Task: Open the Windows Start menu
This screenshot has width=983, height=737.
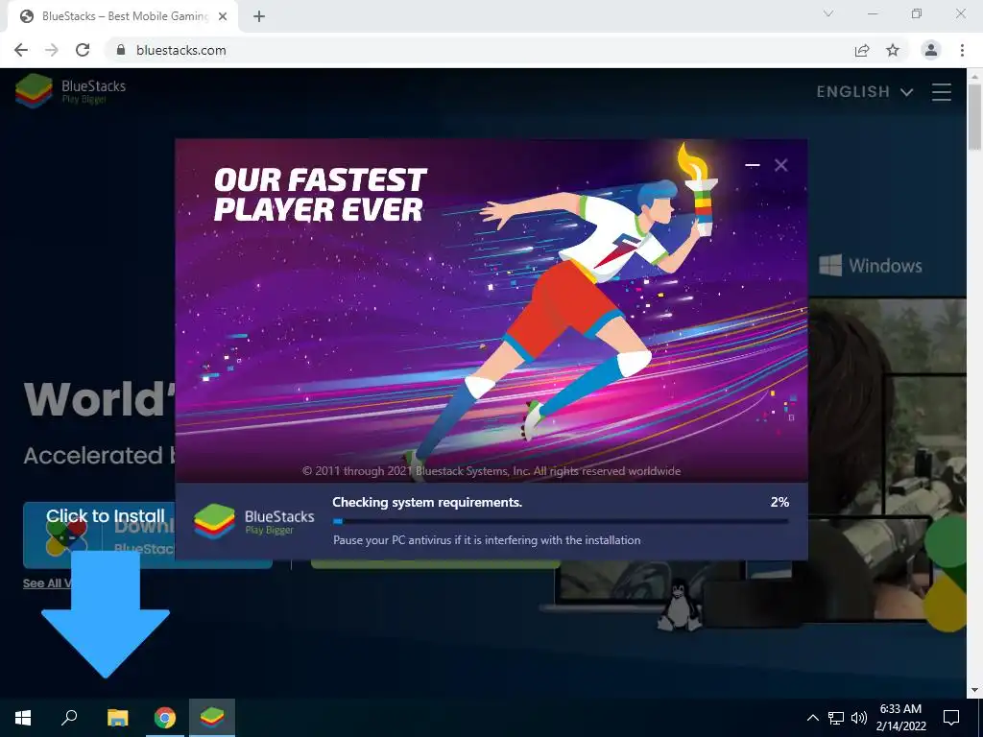Action: coord(23,718)
